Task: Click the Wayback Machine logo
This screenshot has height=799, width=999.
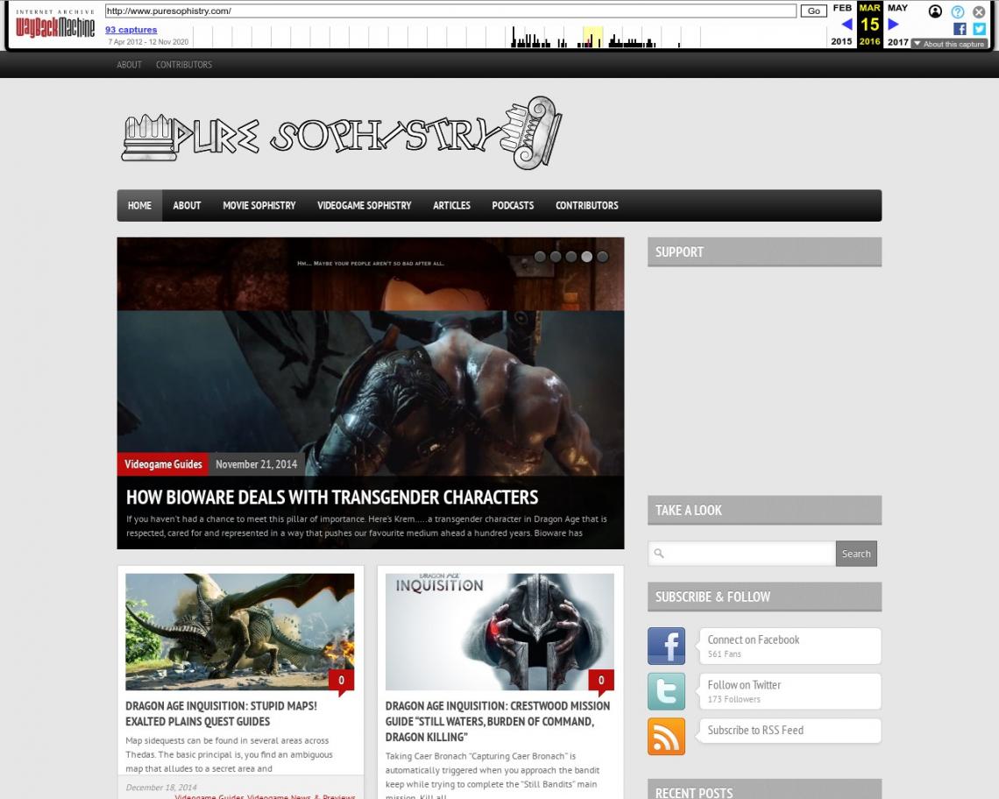Action: pos(55,25)
